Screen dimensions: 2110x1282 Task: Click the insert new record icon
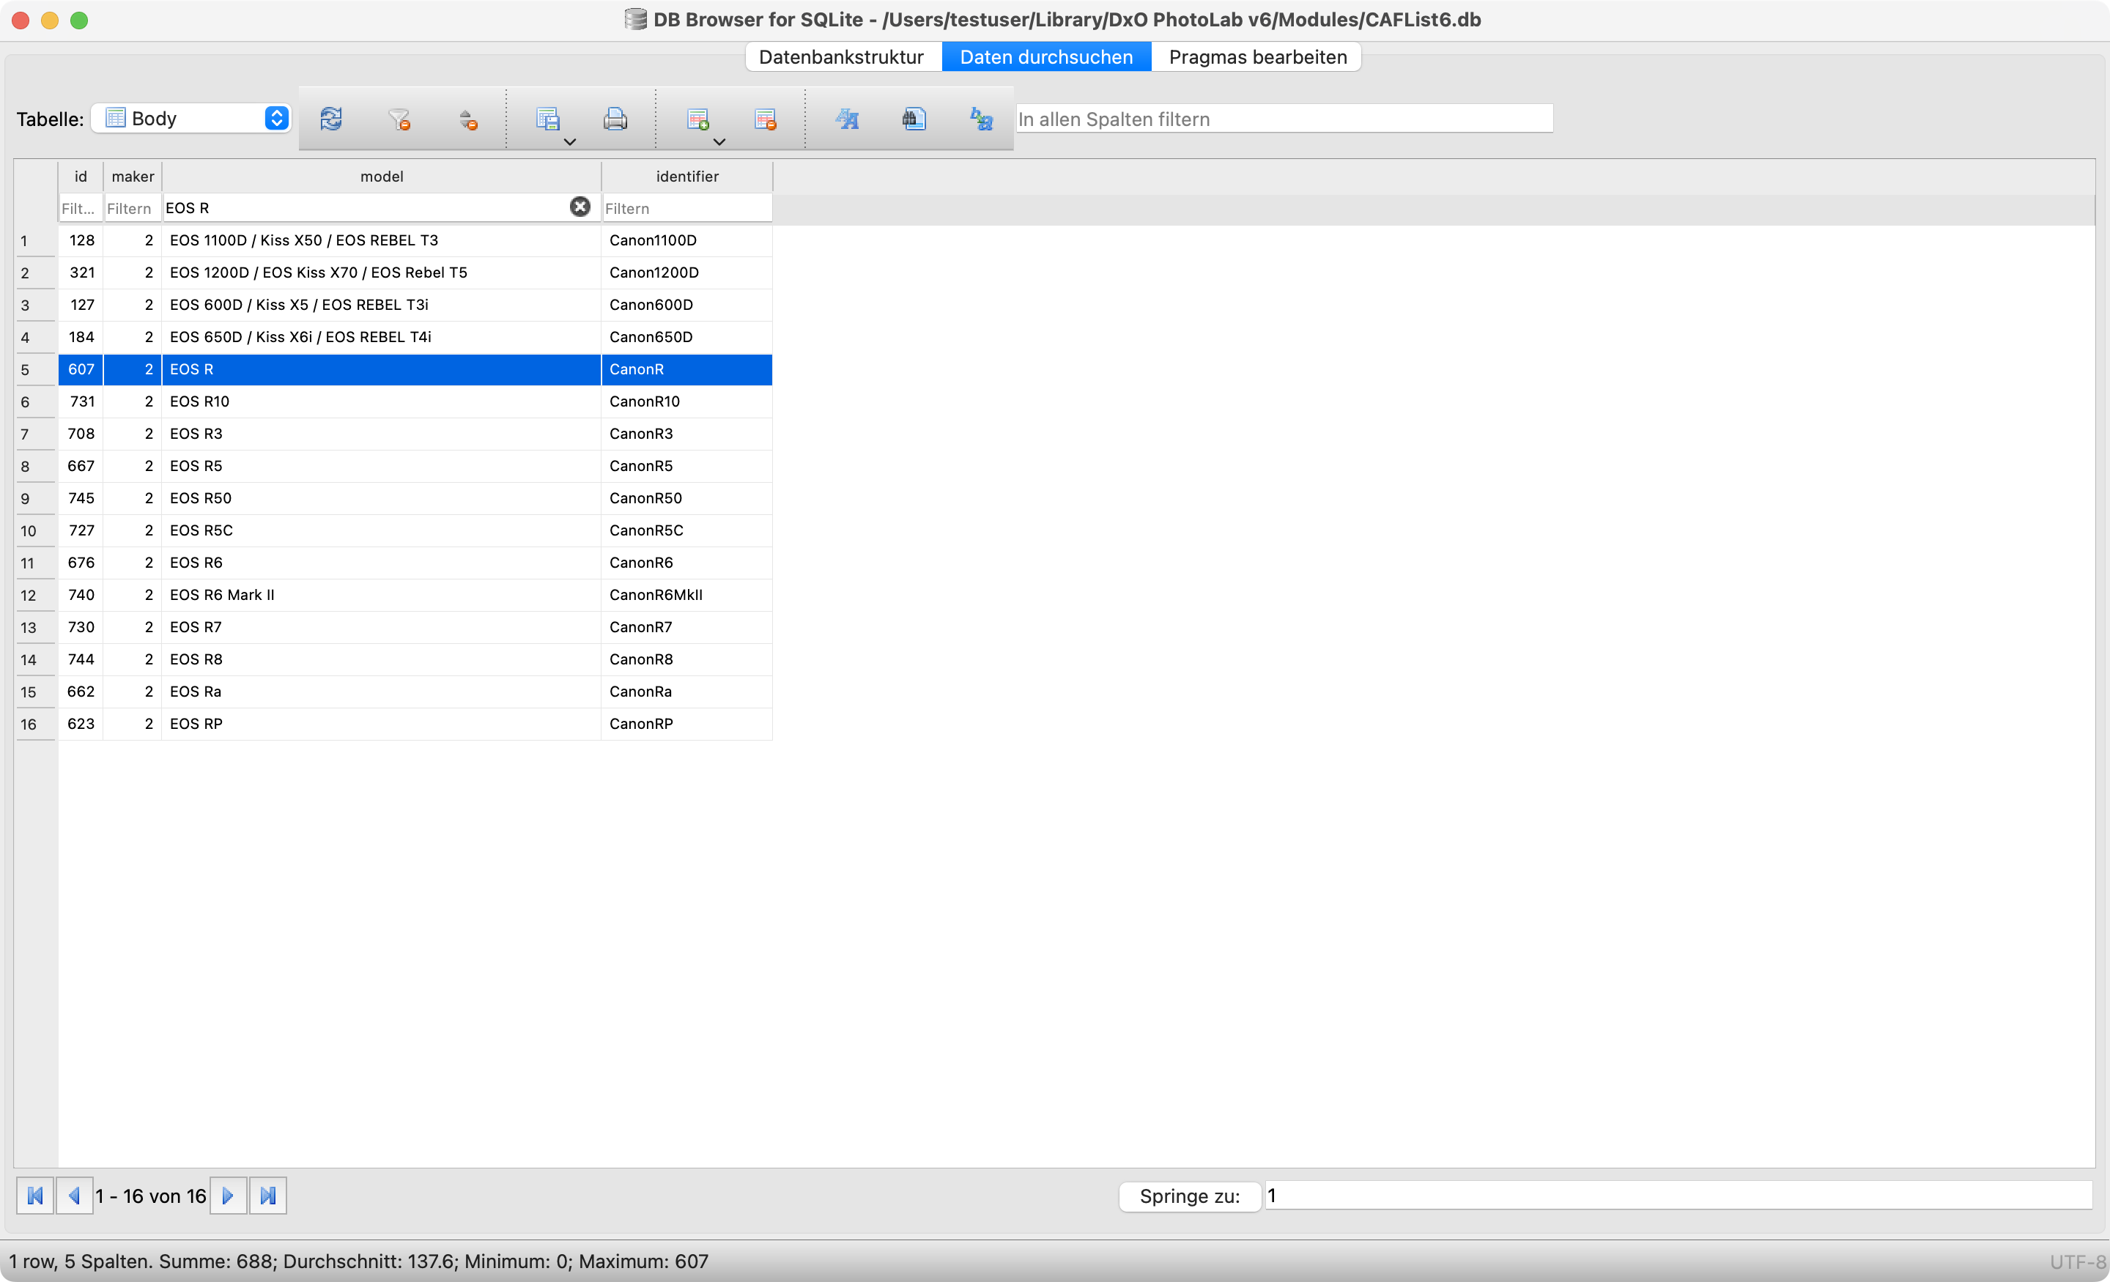[x=698, y=119]
